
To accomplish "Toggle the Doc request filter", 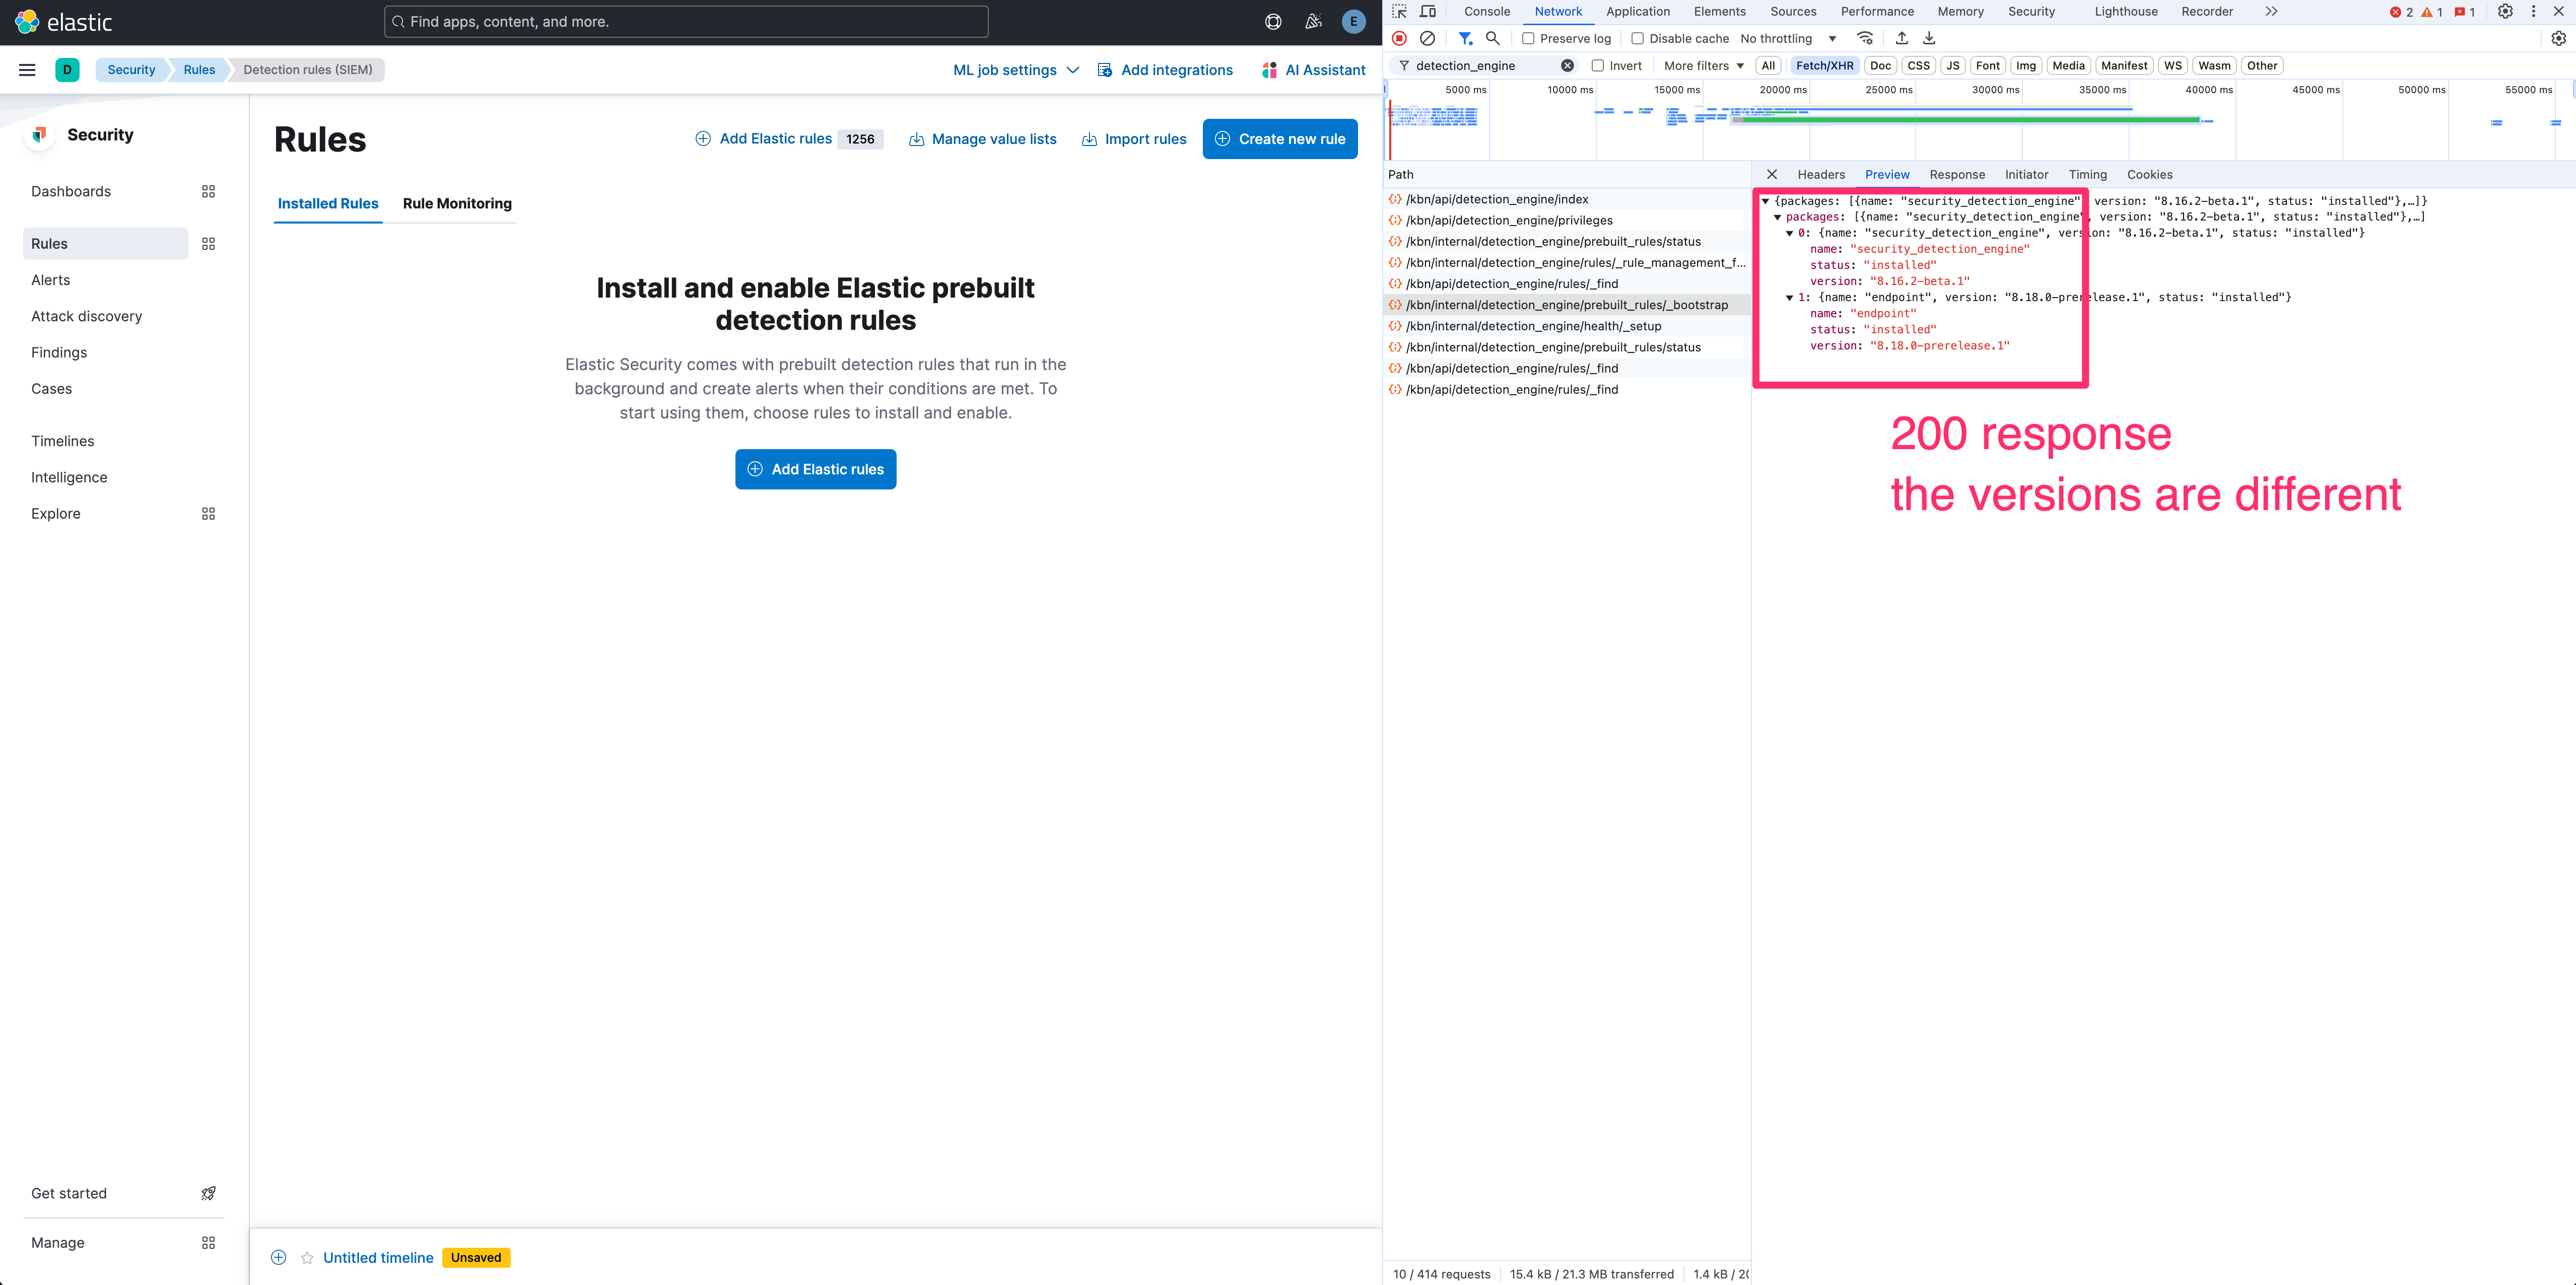I will click(x=1880, y=66).
